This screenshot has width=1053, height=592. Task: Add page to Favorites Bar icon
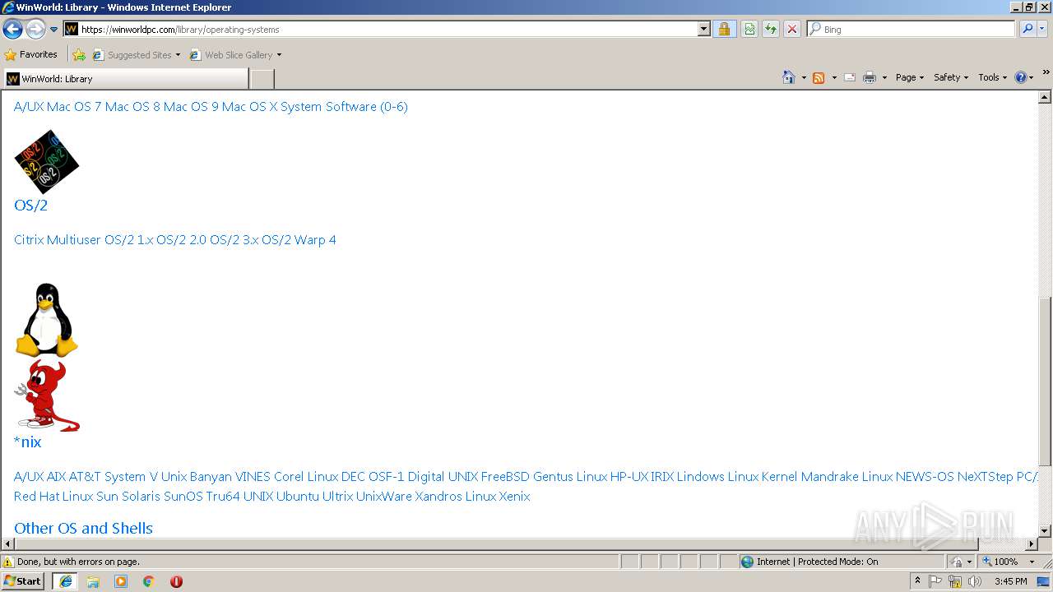[x=79, y=55]
